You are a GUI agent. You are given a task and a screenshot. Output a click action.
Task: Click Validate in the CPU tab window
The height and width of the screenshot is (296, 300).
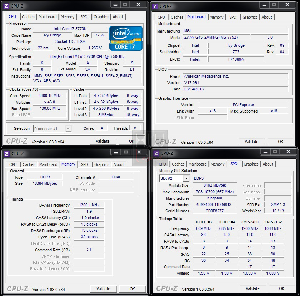pyautogui.click(x=103, y=141)
